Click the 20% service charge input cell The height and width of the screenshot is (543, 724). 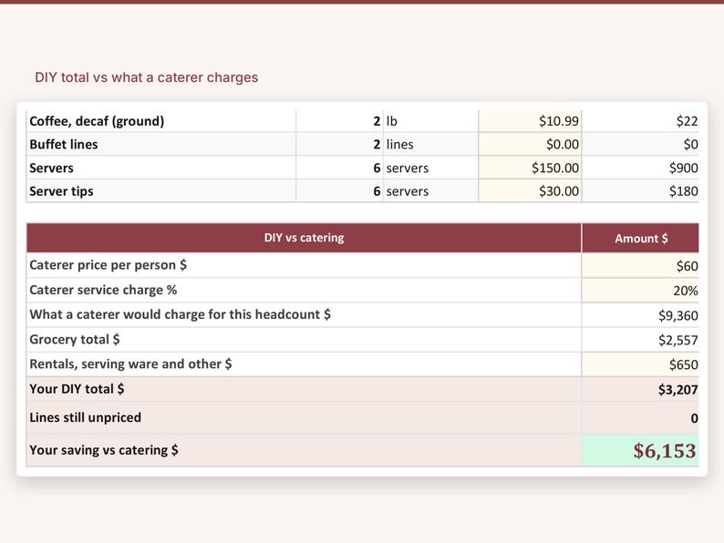pyautogui.click(x=640, y=291)
